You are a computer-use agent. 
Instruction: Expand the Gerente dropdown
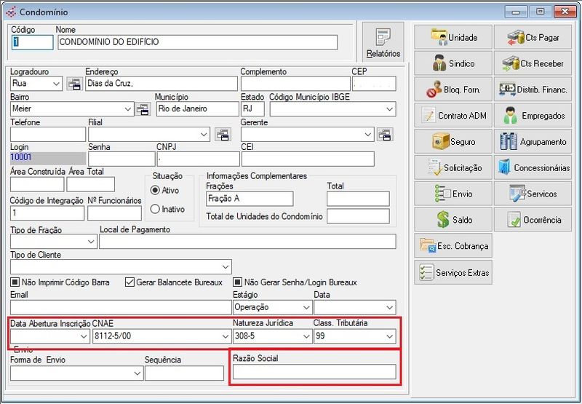tap(368, 135)
